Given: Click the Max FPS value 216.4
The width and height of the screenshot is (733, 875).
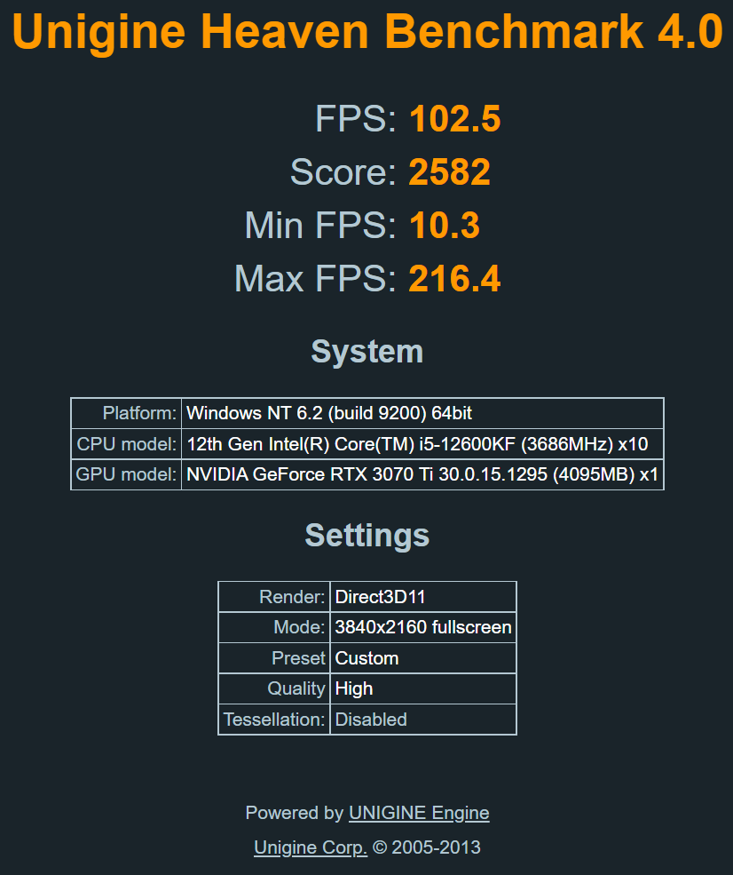Looking at the screenshot, I should 454,279.
